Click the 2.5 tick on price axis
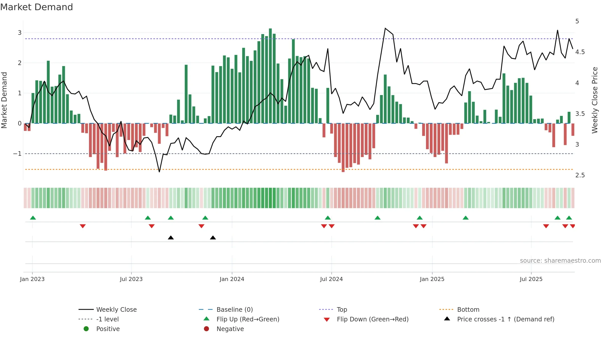Viewport: 610px width, 343px height. 580,175
